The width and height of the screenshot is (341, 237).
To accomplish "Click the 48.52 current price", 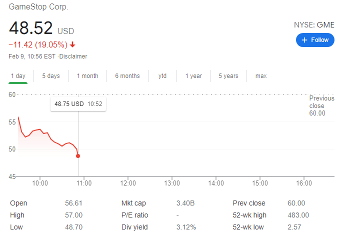I will (x=30, y=28).
